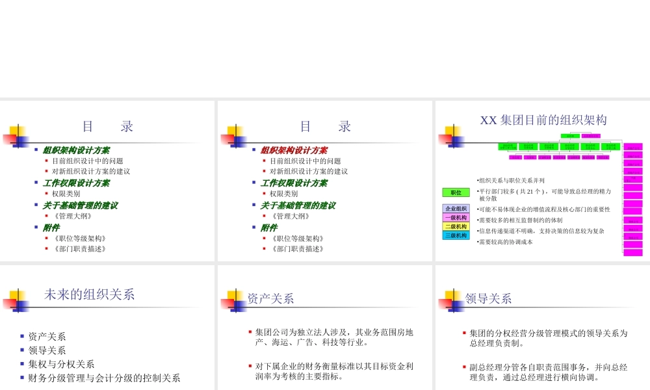
Task: Click the yellow 二级机构 legend box
Action: (456, 225)
